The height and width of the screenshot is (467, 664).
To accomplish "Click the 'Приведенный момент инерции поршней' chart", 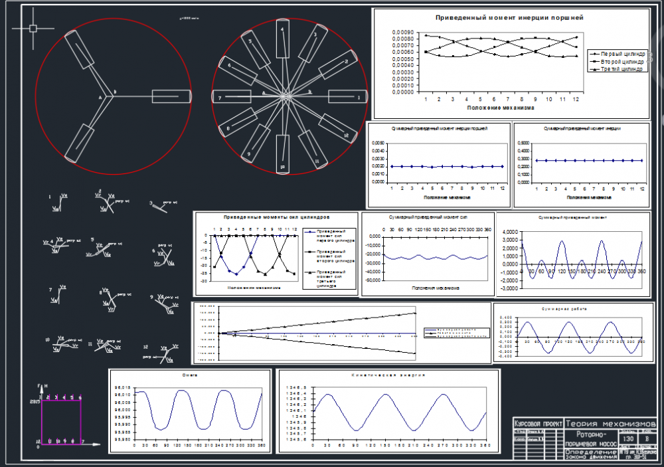I will coord(509,64).
